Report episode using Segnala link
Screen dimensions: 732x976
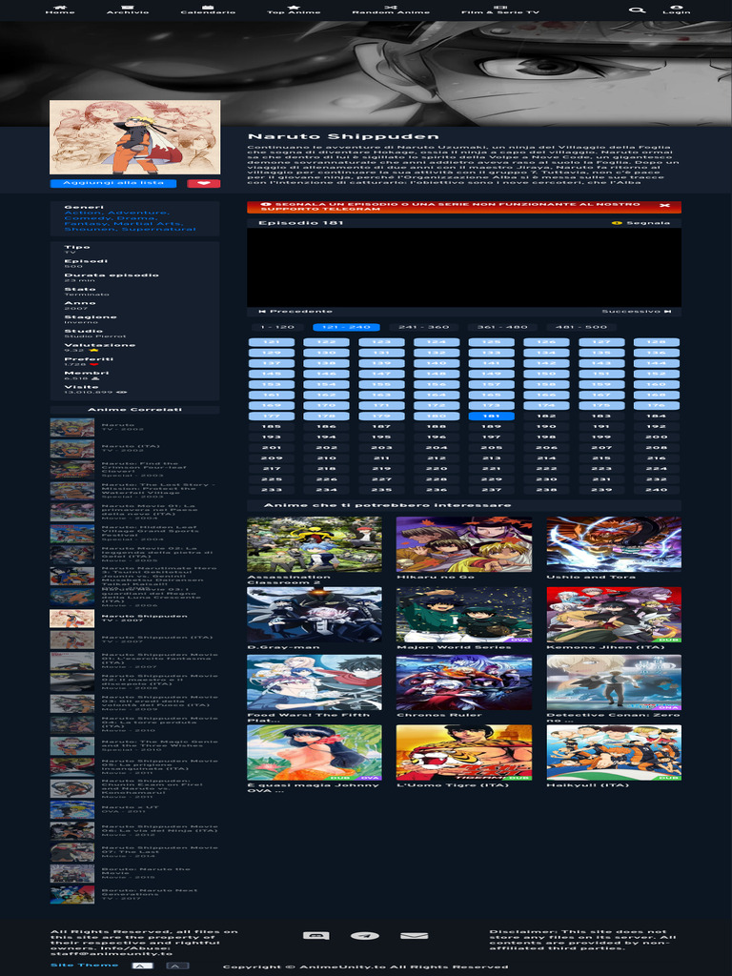[x=641, y=223]
